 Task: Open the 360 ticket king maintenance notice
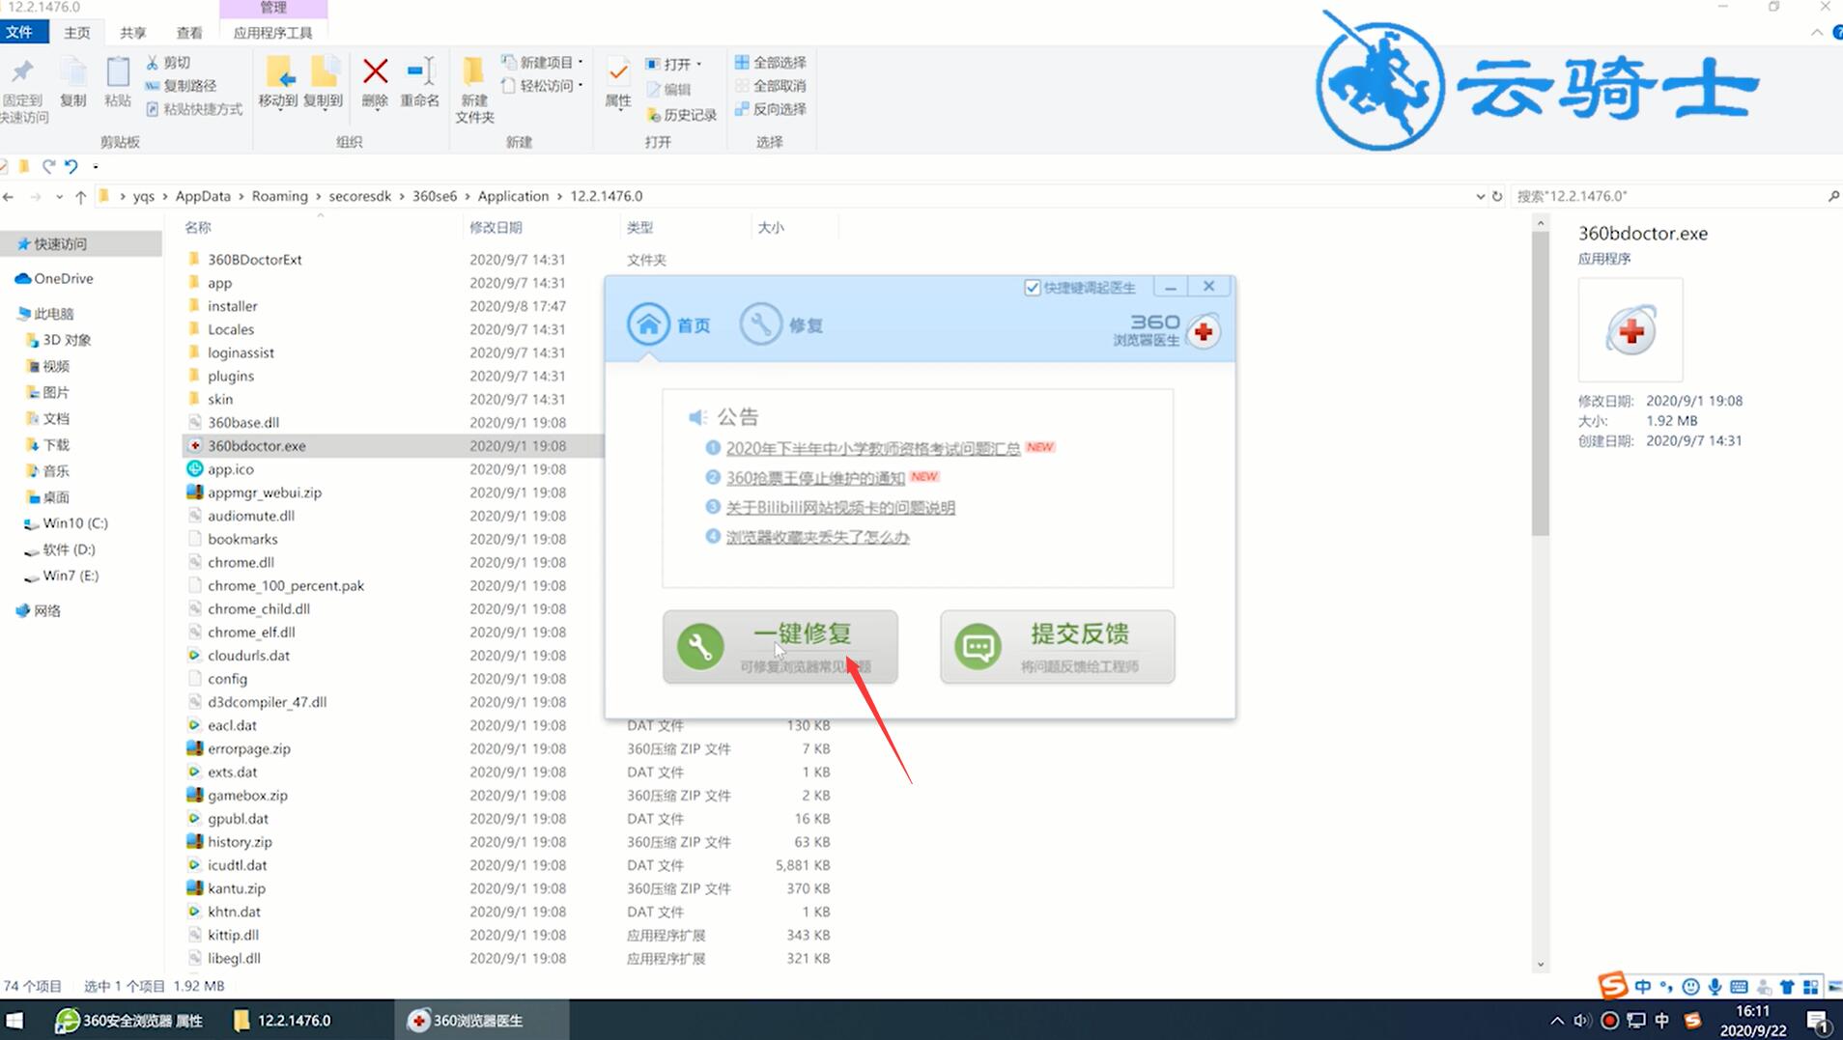[815, 478]
